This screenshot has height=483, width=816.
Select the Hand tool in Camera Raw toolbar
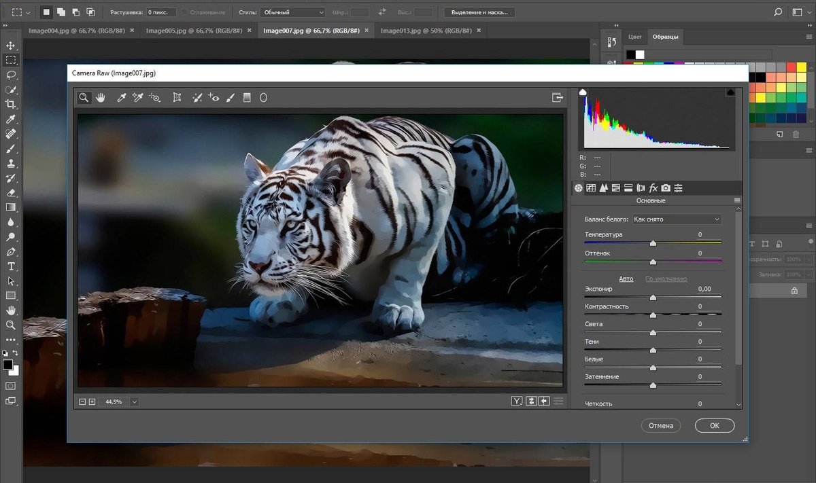101,98
